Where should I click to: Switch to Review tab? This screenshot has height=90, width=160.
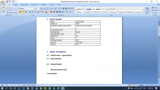click(x=52, y=4)
